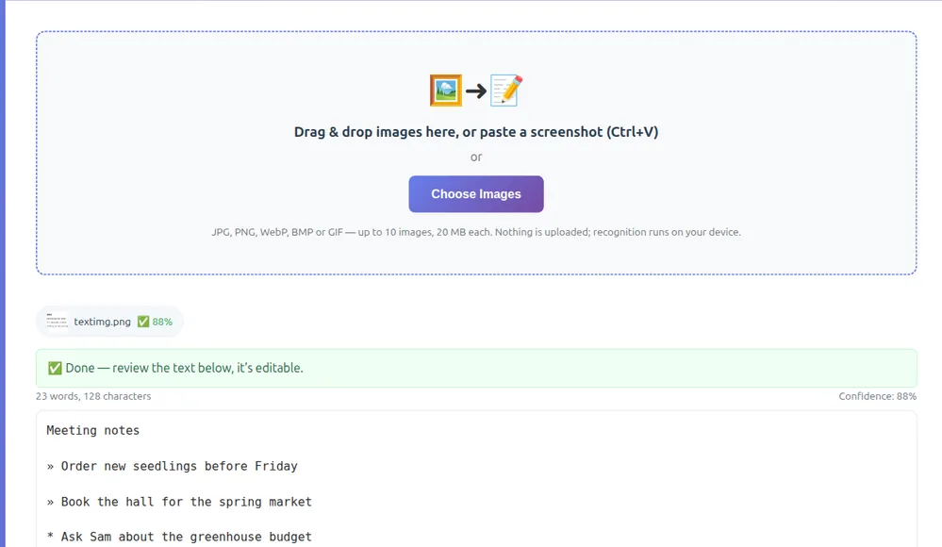Click the framed picture icon in drop zone

[446, 91]
